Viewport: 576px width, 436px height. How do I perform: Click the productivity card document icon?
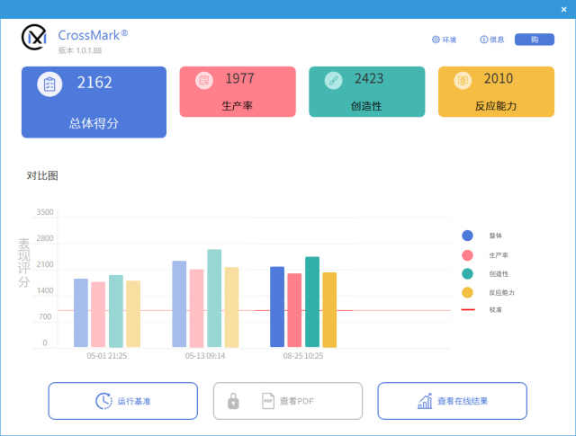click(x=203, y=80)
